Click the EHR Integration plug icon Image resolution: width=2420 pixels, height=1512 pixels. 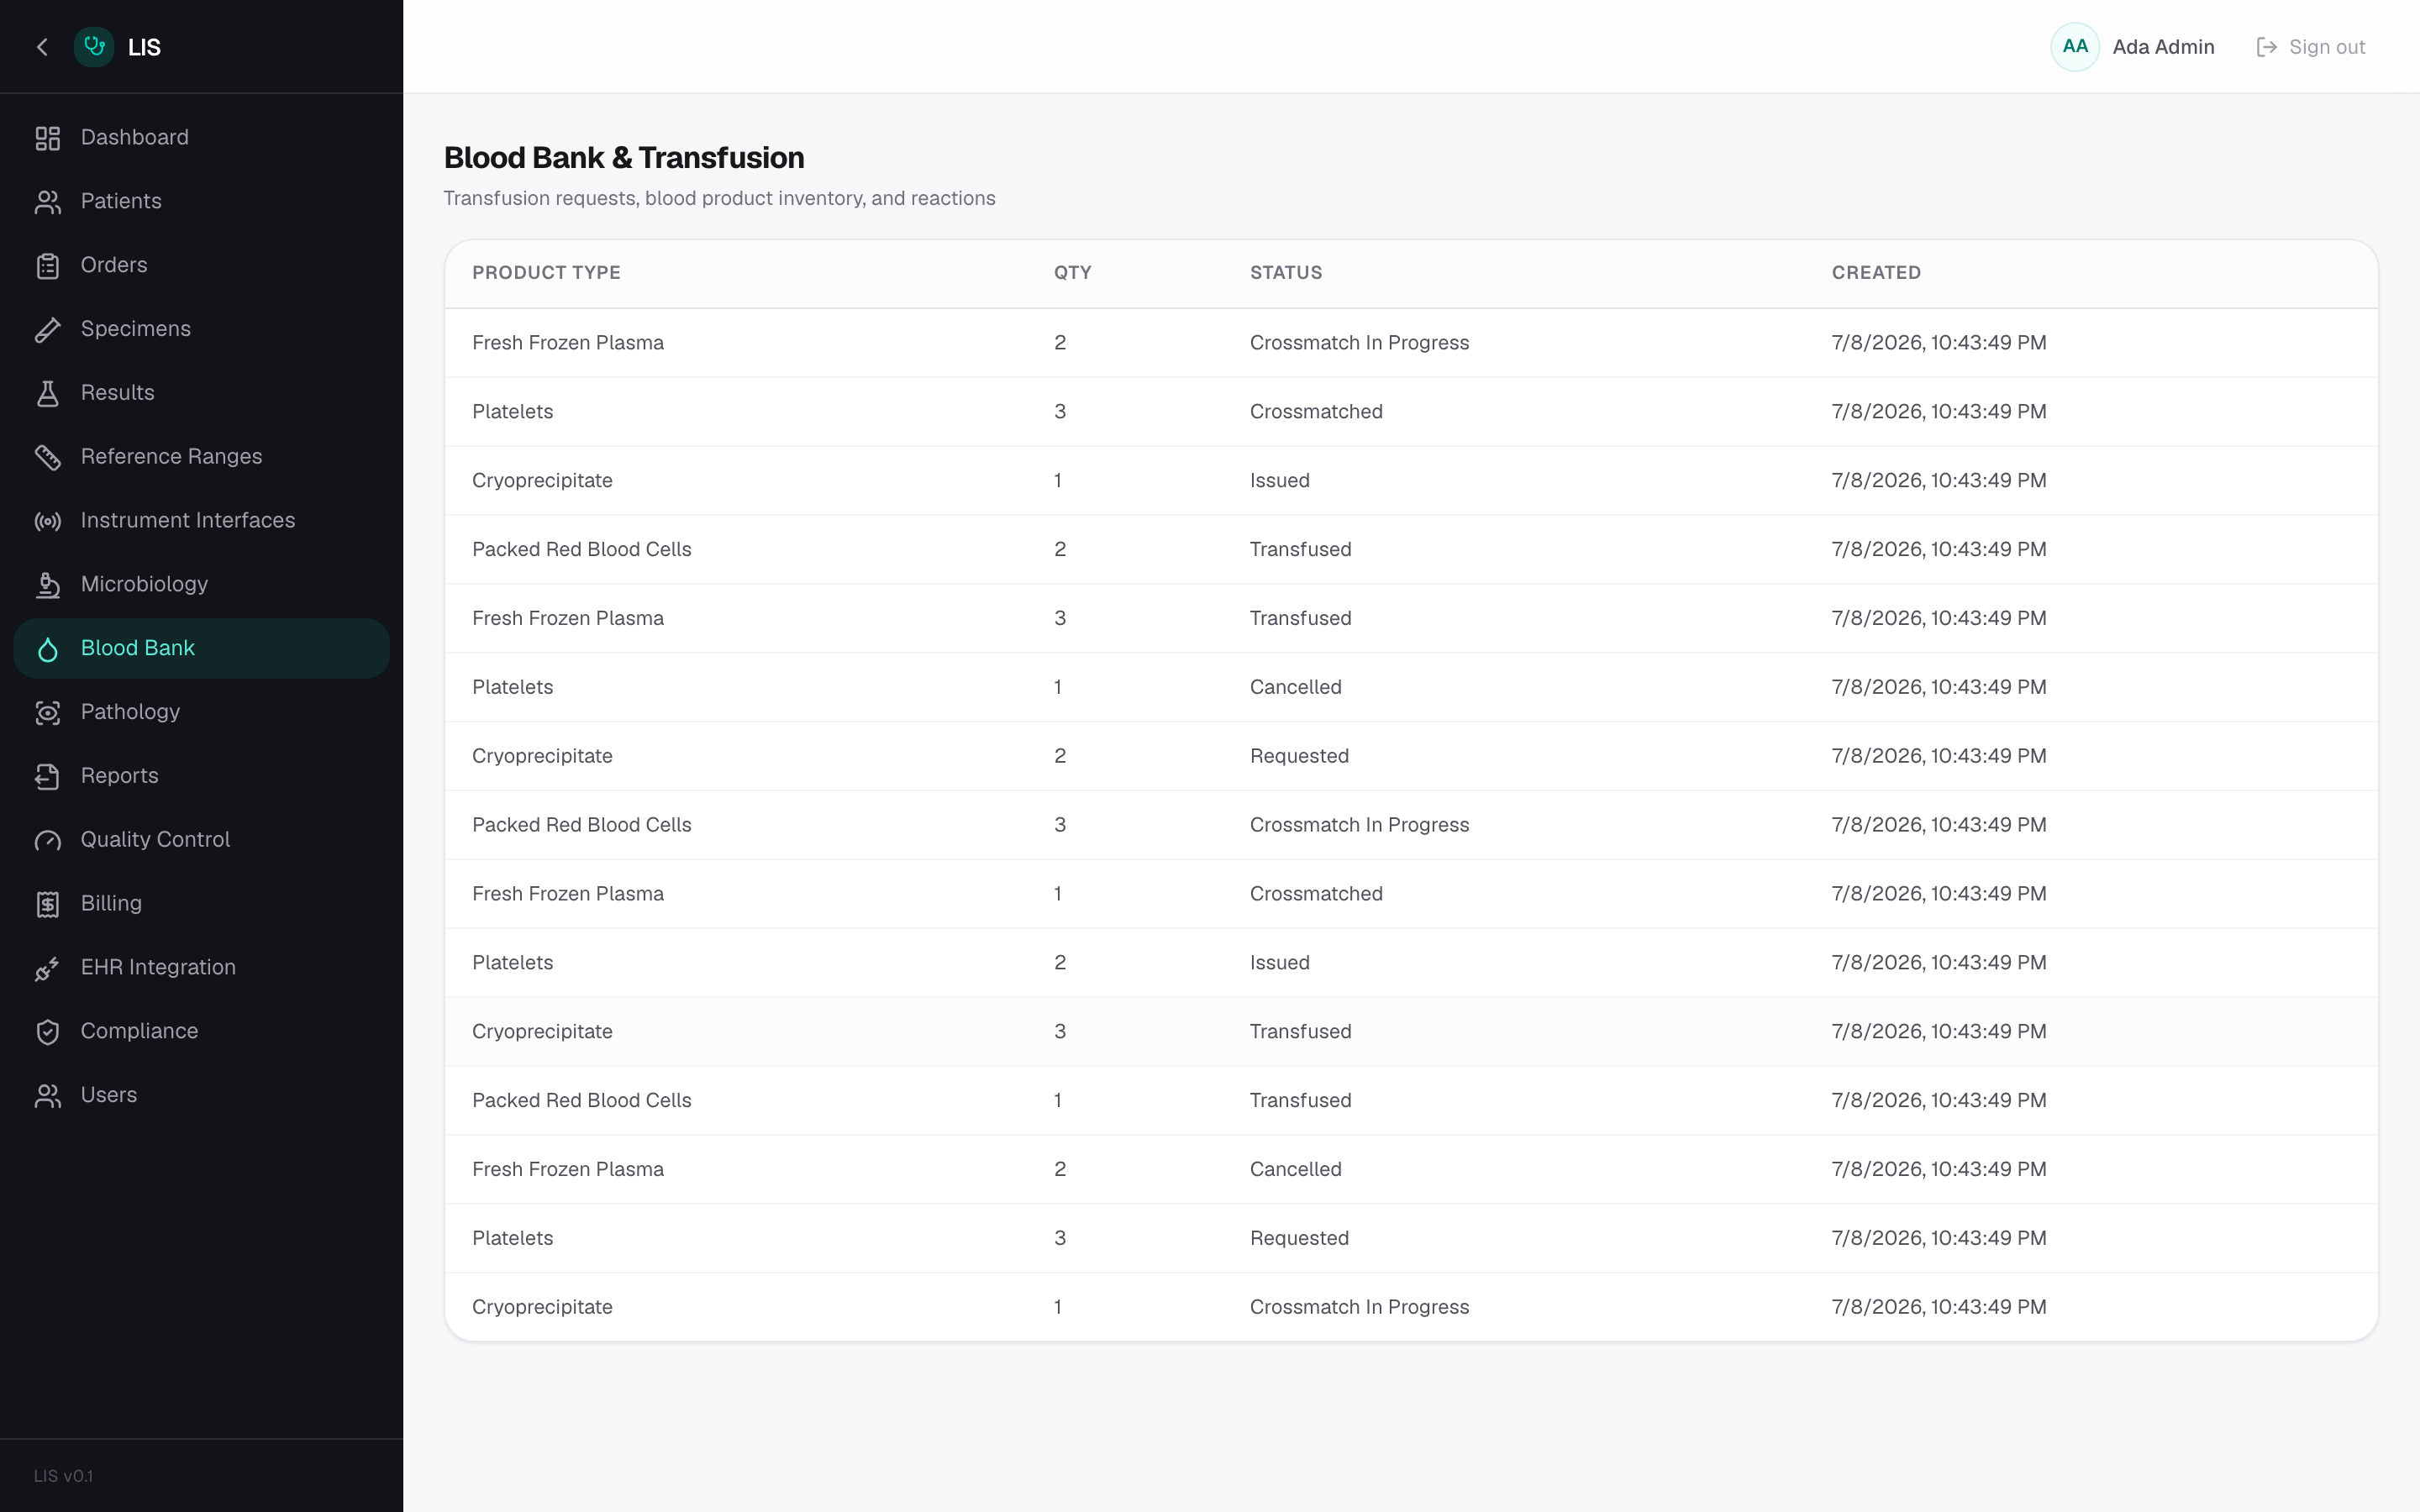point(47,968)
